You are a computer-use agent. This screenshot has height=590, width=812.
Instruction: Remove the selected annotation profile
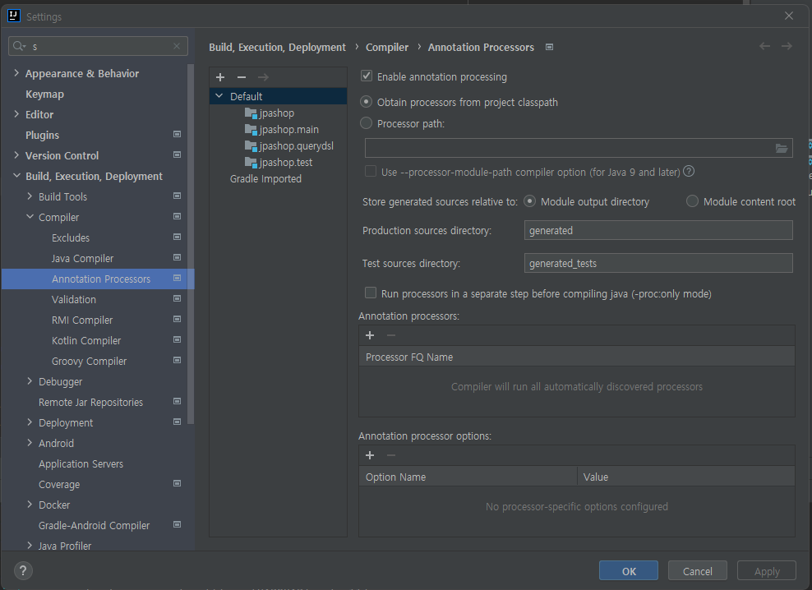pyautogui.click(x=242, y=77)
